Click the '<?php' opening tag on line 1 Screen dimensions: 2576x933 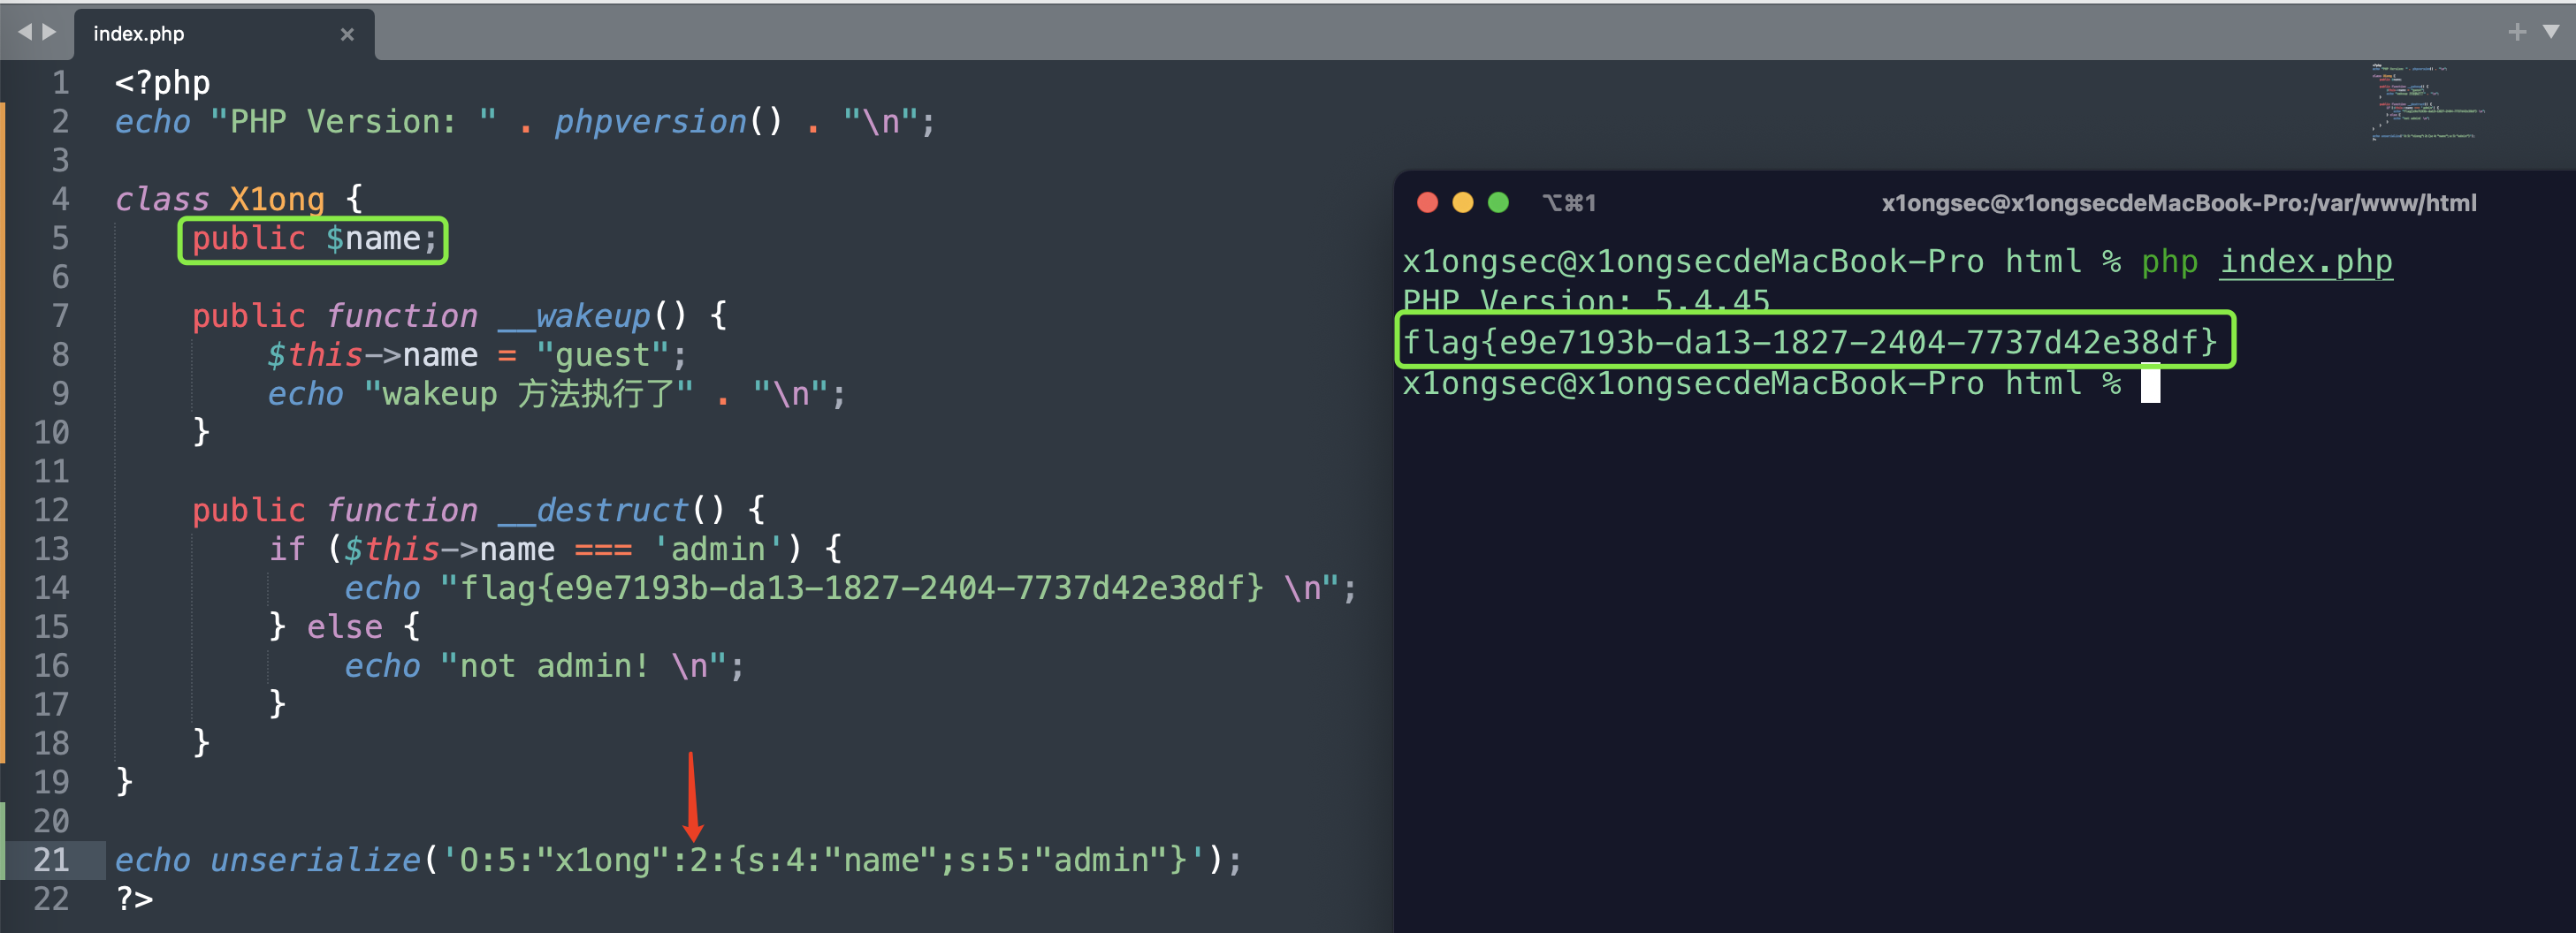(162, 83)
